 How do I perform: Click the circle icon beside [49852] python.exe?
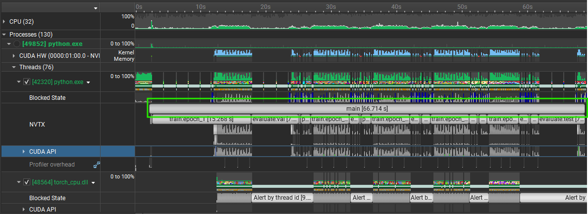(x=16, y=44)
